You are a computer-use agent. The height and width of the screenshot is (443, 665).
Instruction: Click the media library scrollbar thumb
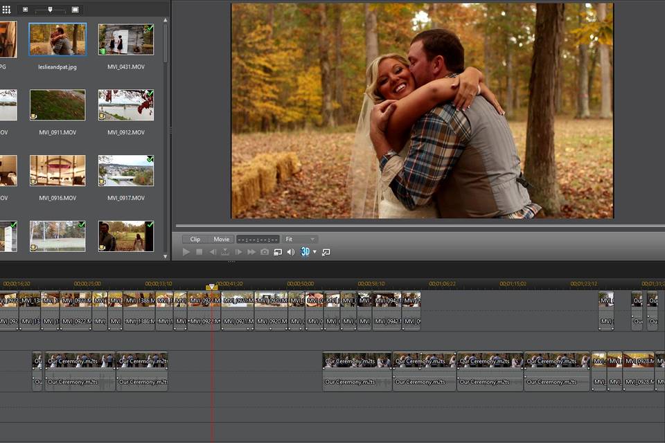pos(166,43)
